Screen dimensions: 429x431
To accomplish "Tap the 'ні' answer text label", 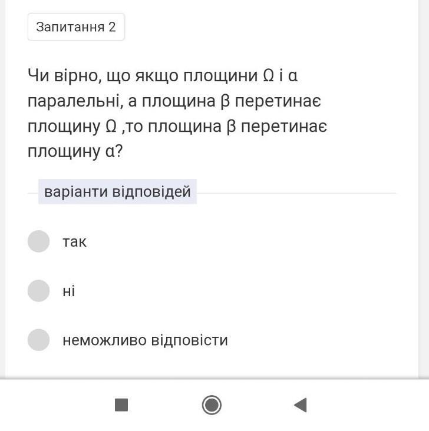I will pyautogui.click(x=69, y=291).
